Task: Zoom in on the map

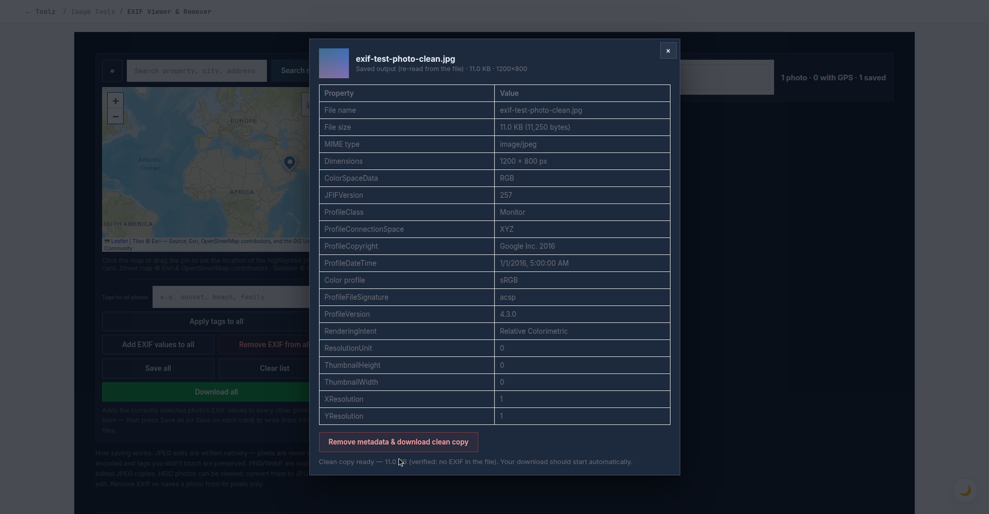Action: 116,101
